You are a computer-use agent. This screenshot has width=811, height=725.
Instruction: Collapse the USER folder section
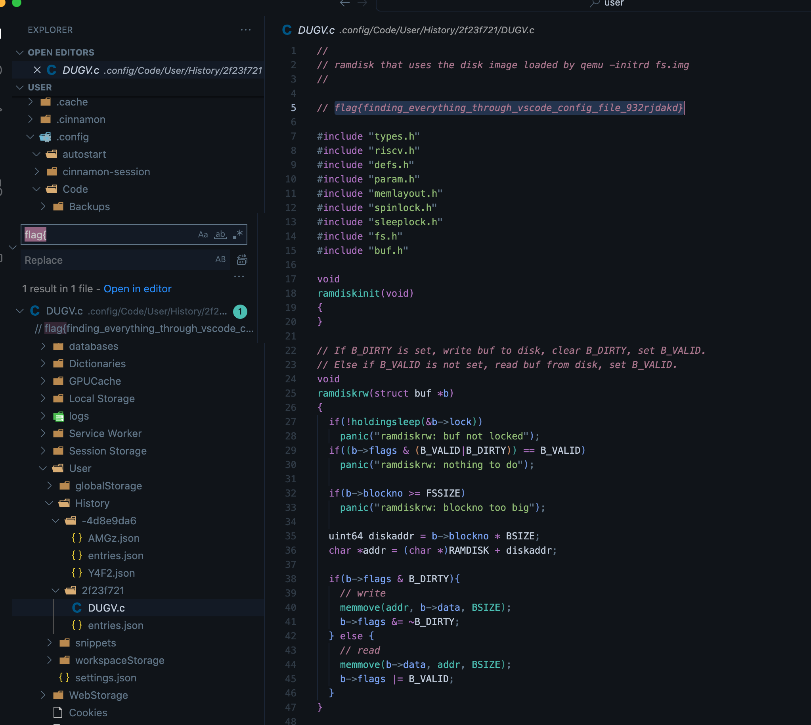[x=20, y=87]
